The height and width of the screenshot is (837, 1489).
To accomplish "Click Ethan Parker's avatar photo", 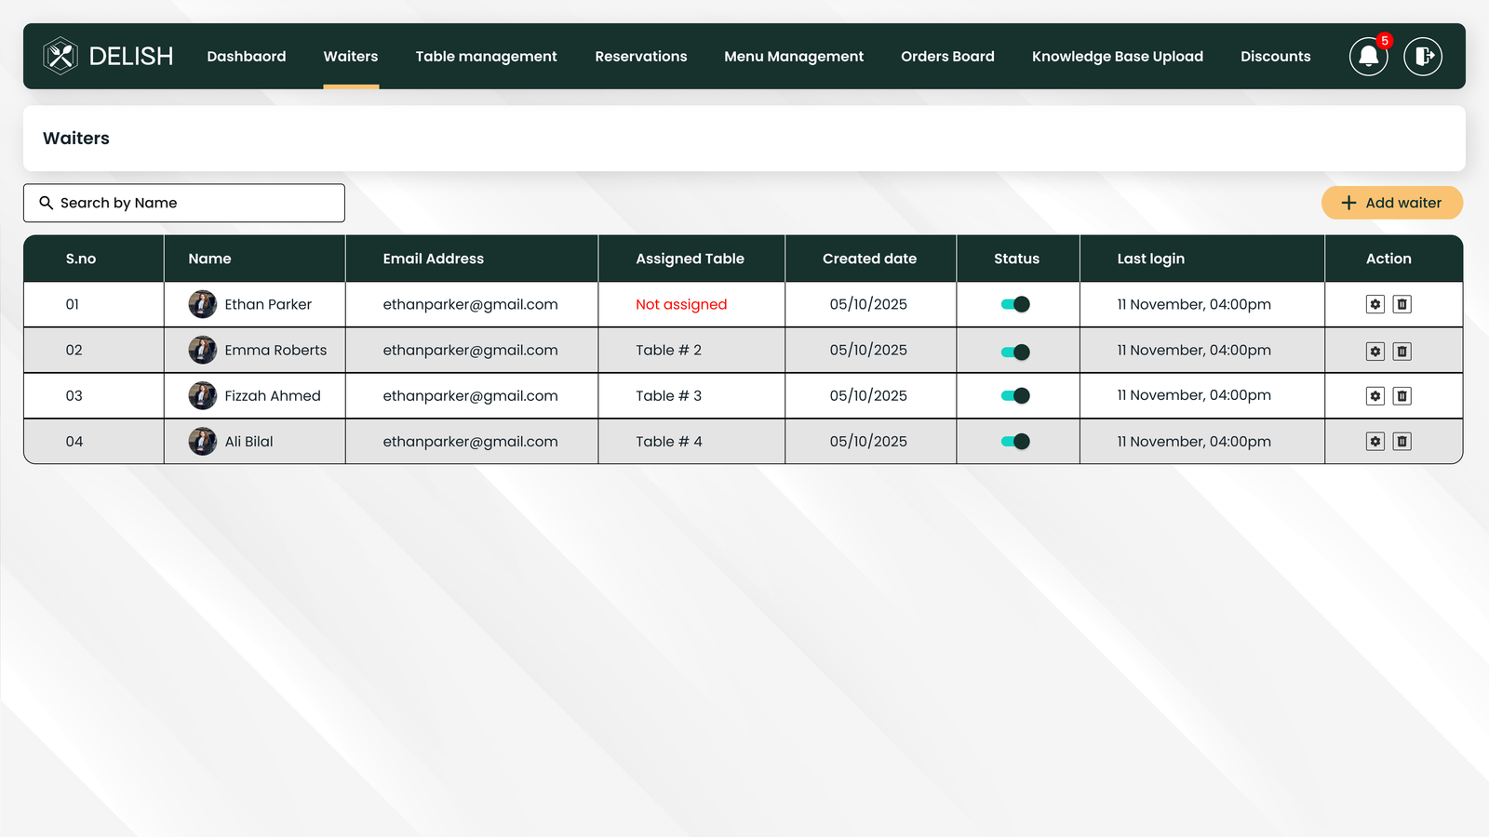I will [203, 304].
